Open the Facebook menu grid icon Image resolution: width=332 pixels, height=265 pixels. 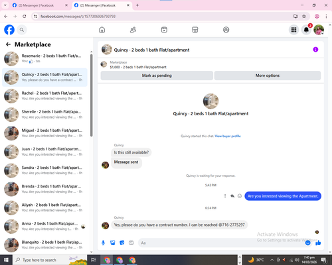click(x=293, y=30)
